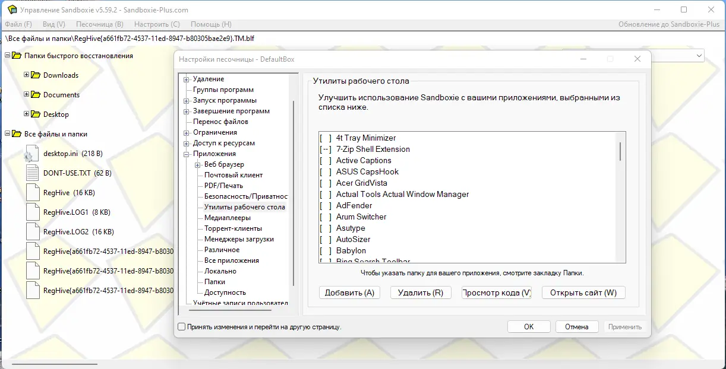Expand the Доступ к ресурсам node

[187, 144]
